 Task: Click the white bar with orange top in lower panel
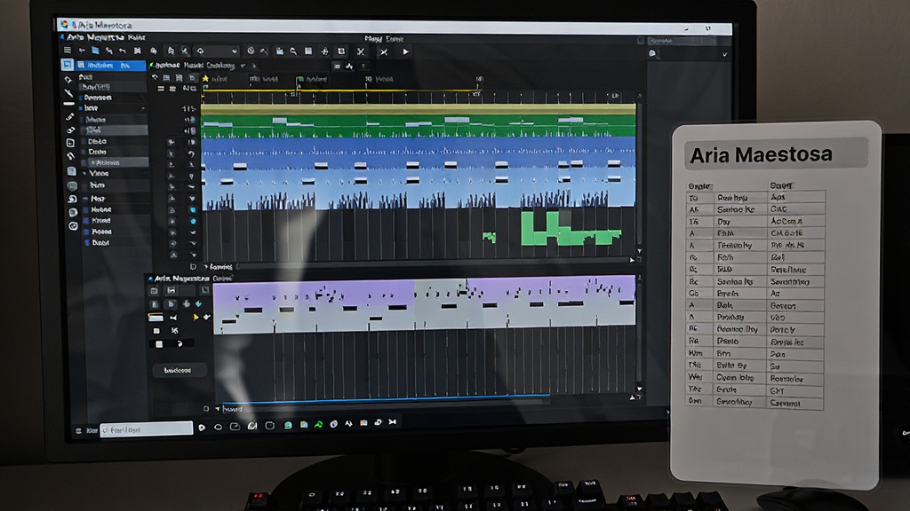pyautogui.click(x=156, y=318)
